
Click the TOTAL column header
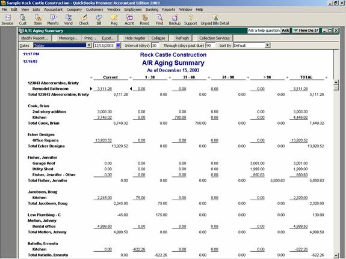[x=306, y=77]
